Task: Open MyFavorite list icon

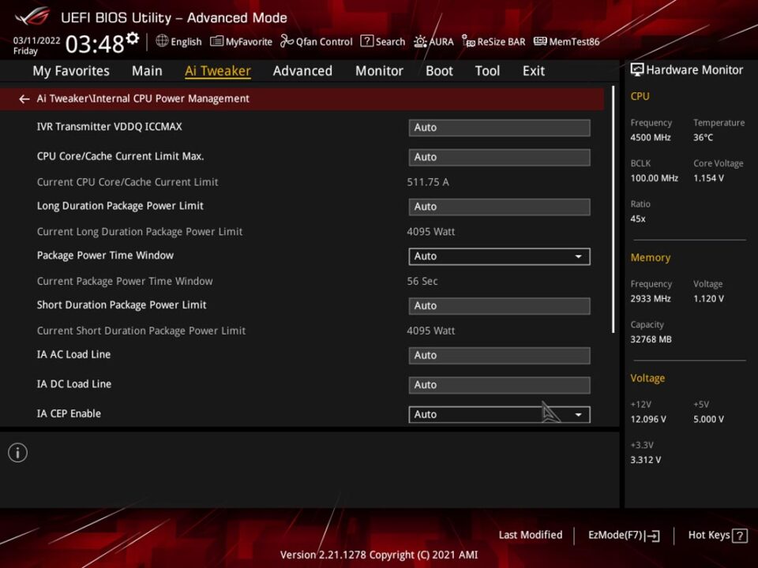Action: click(x=216, y=41)
